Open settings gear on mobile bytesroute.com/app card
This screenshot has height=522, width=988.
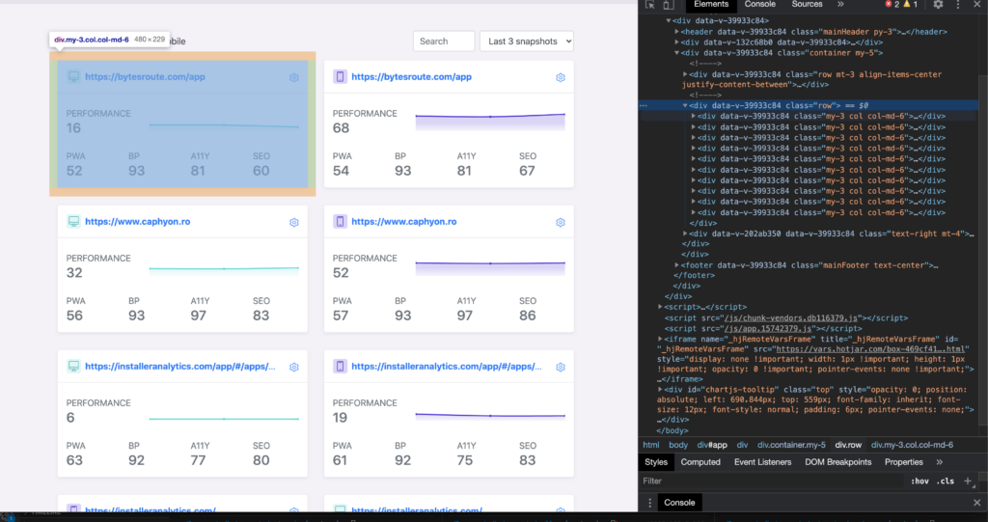tap(561, 77)
